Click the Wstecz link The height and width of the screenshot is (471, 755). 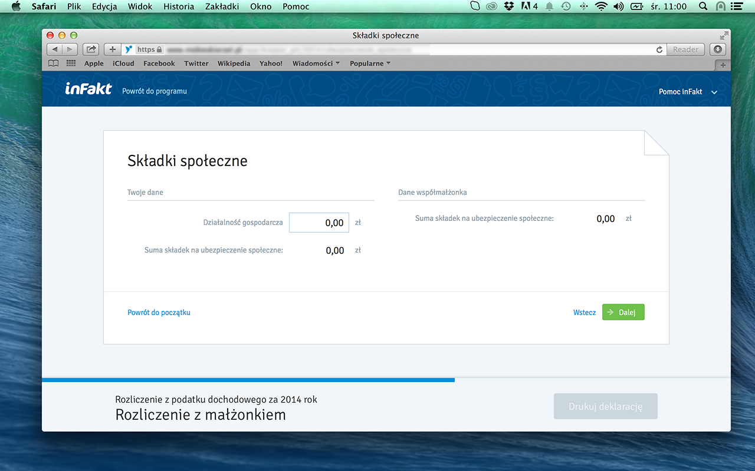(585, 313)
